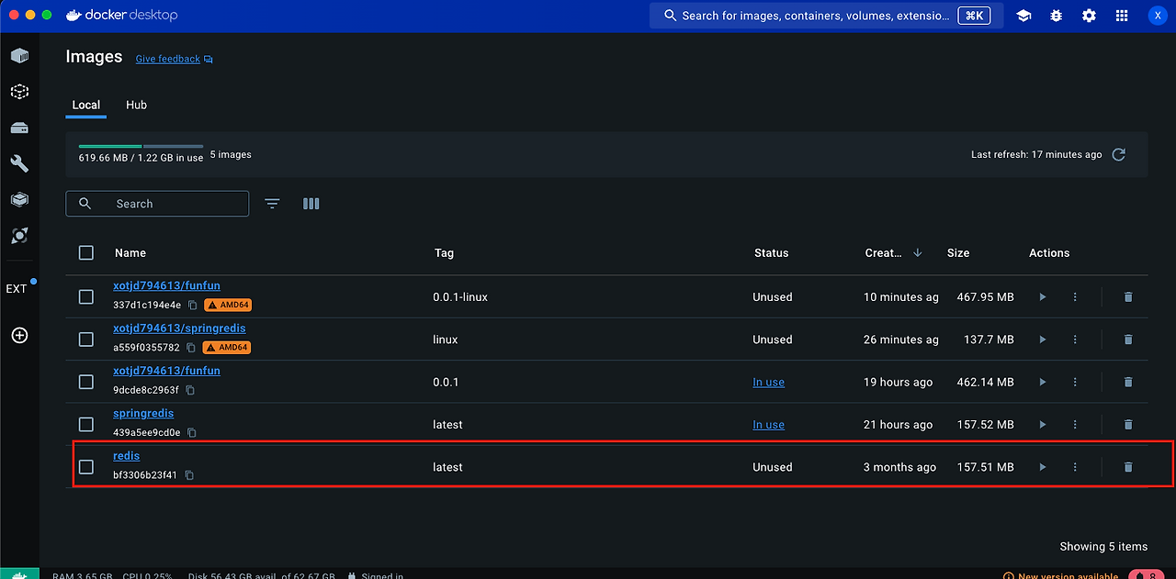Open the xotjd794613/funfun 0.0.1 image link
This screenshot has height=579, width=1176.
(166, 371)
